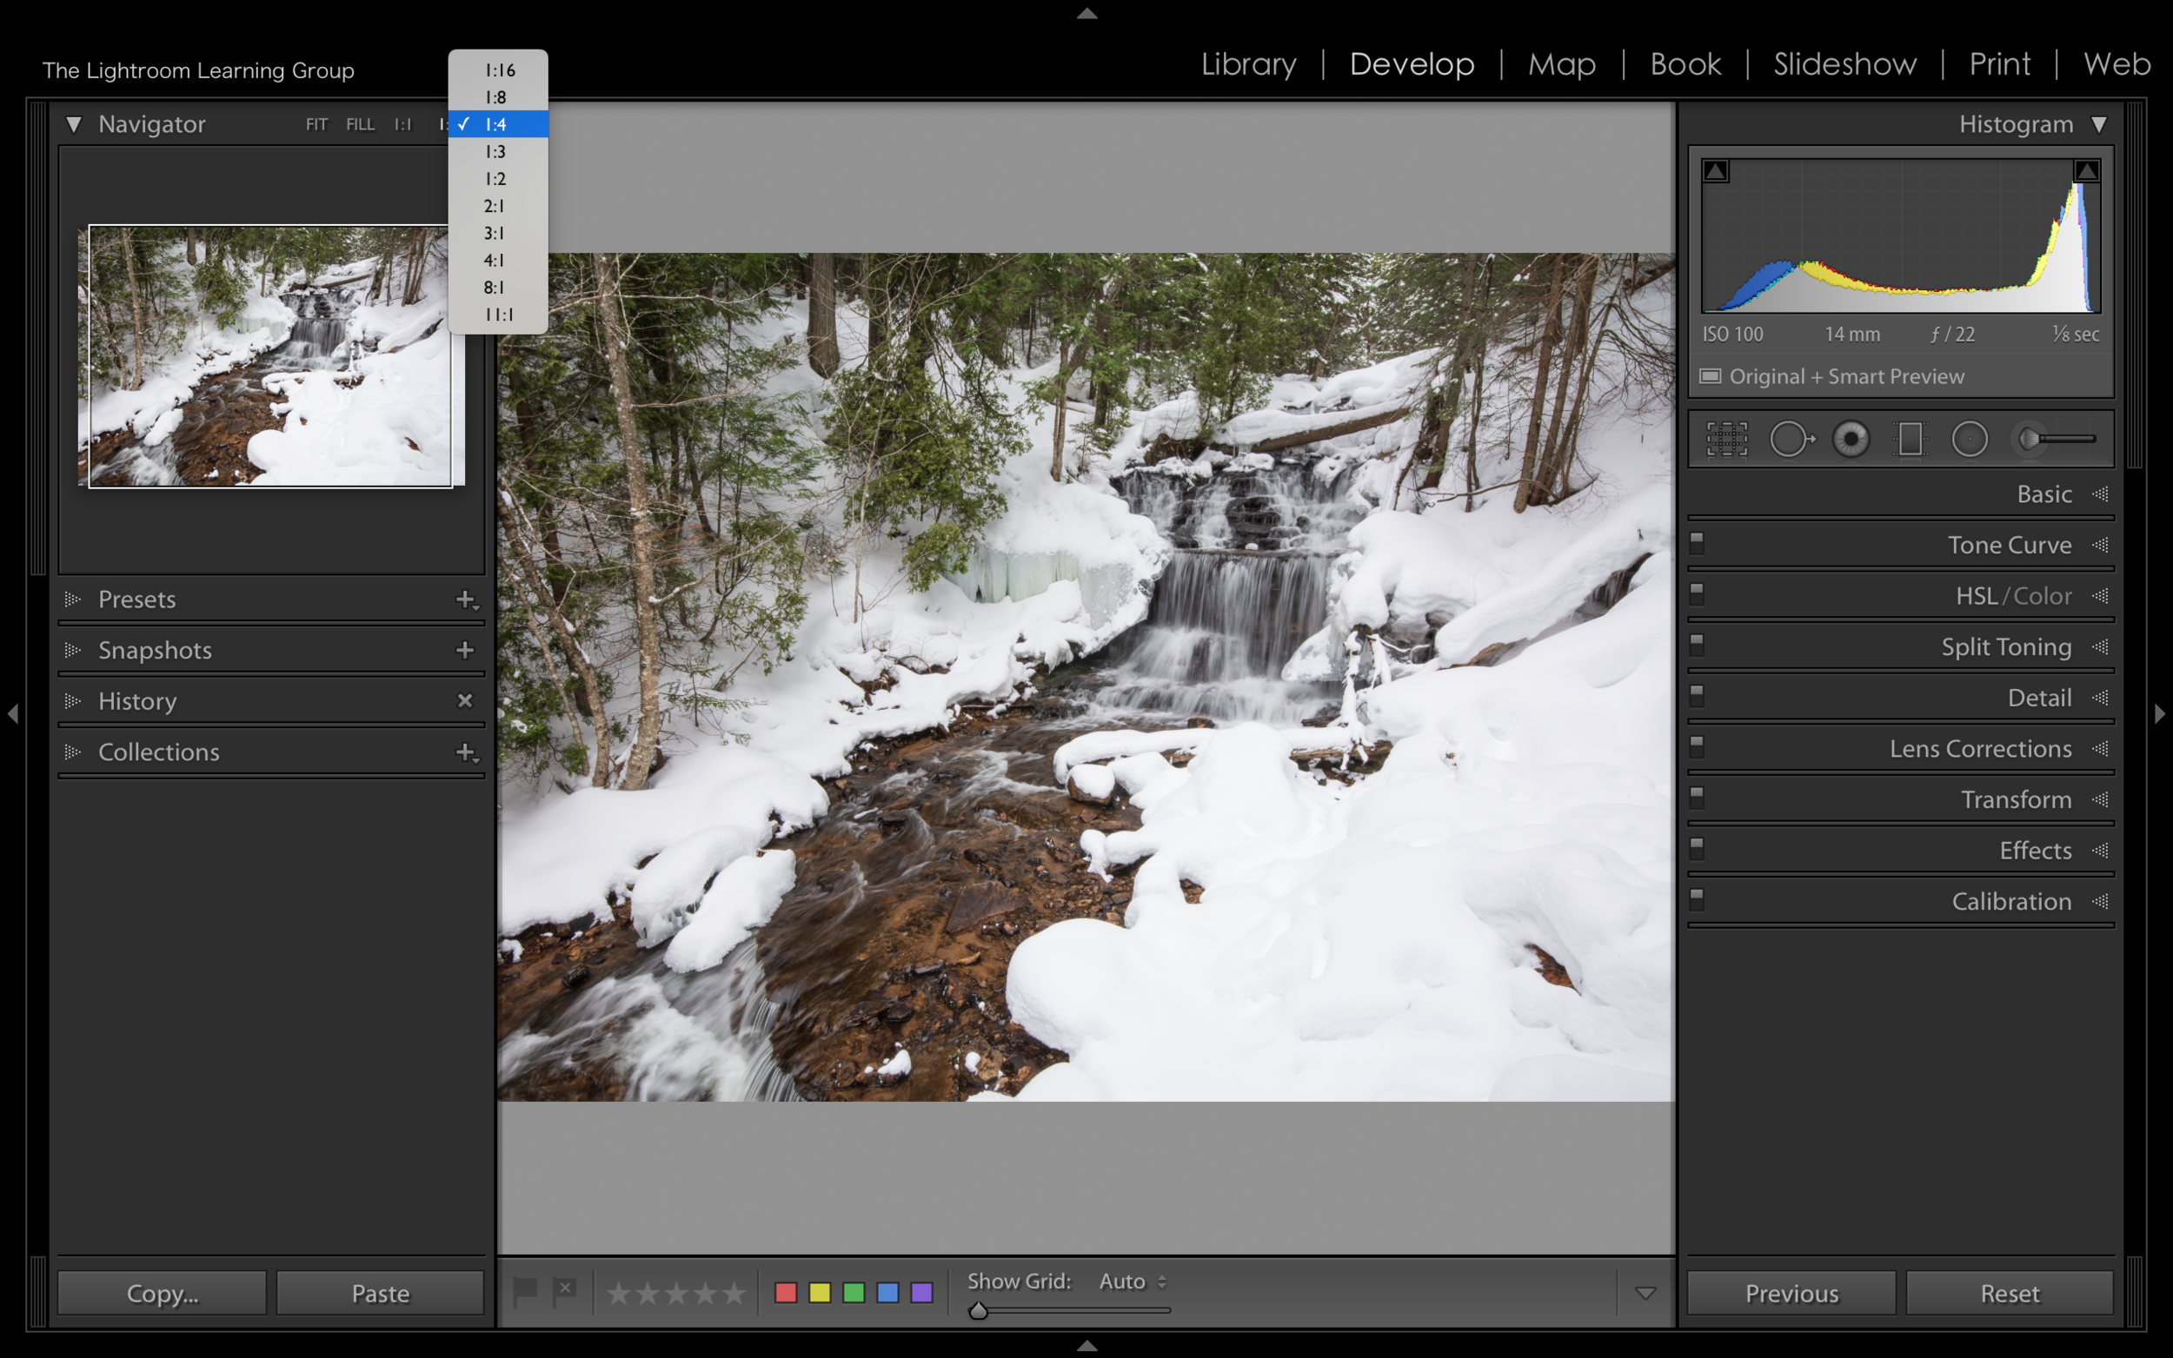2173x1358 pixels.
Task: Choose 2:1 zoom from menu
Action: tap(499, 206)
